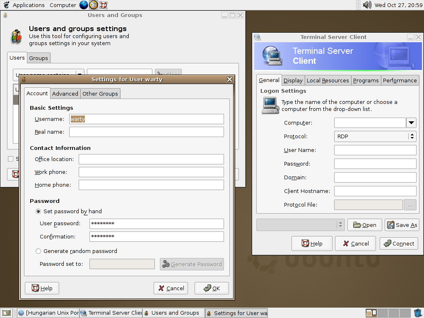Click the Username field containing warty
The image size is (424, 318).
pyautogui.click(x=147, y=119)
